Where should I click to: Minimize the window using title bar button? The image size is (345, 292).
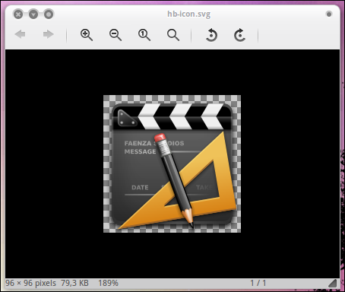tap(33, 14)
